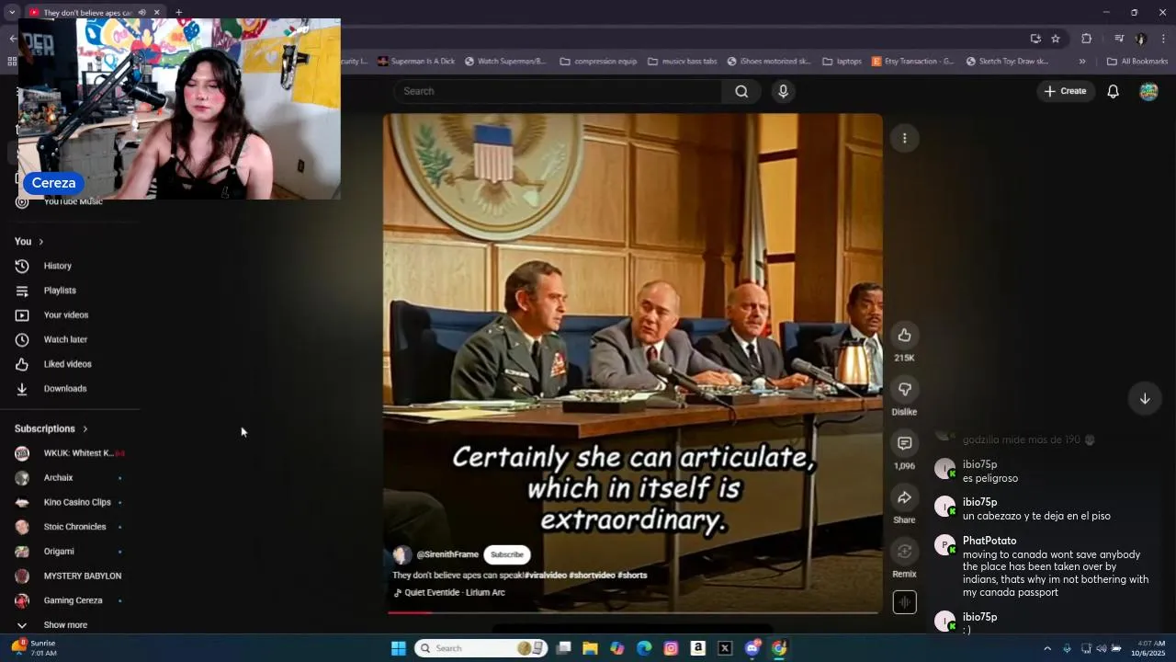This screenshot has width=1176, height=662.
Task: Open Quiet Eventide sound link
Action: [x=455, y=592]
